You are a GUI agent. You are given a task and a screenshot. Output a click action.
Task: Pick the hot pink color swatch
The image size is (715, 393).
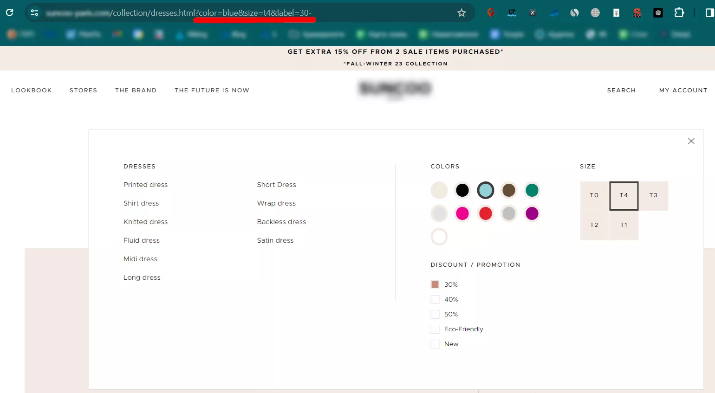pos(462,213)
